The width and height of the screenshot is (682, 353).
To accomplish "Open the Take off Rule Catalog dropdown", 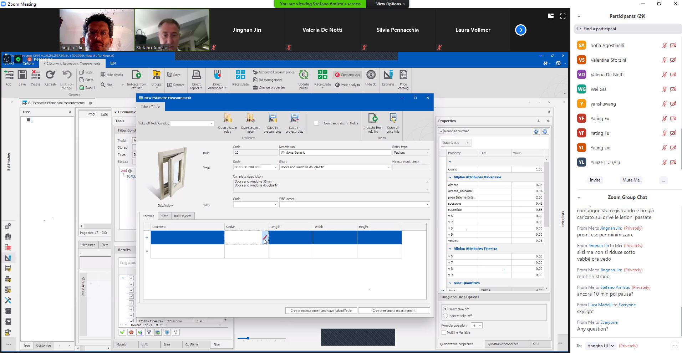I will tap(211, 123).
